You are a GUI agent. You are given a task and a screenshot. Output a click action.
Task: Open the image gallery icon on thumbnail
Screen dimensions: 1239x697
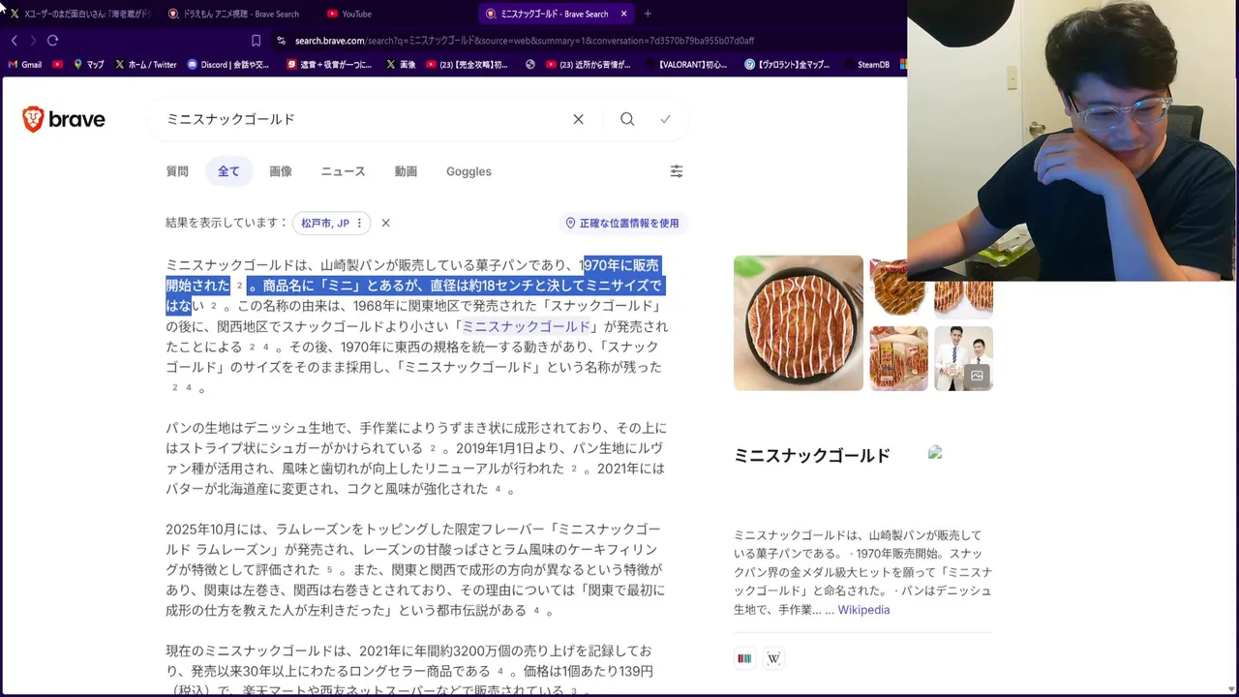pyautogui.click(x=977, y=376)
